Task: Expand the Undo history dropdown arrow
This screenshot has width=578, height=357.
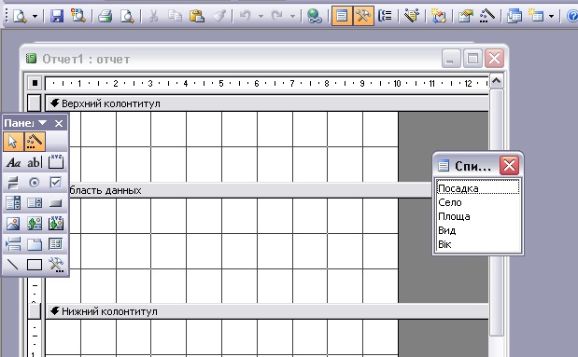Action: click(x=261, y=16)
